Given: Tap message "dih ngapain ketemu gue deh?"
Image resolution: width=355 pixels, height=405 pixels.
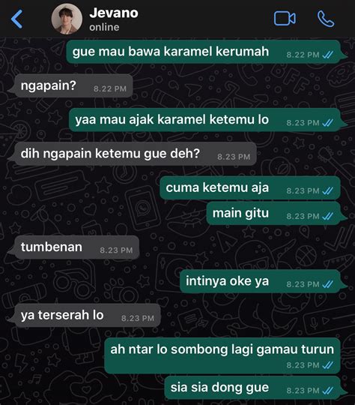Looking at the screenshot, I should (x=136, y=154).
